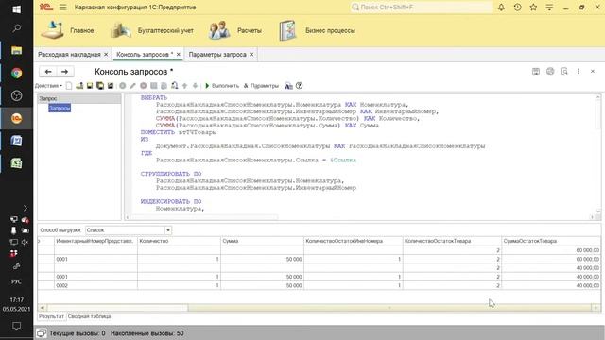
Task: Close the Расходная накладная tab
Action: pyautogui.click(x=106, y=55)
